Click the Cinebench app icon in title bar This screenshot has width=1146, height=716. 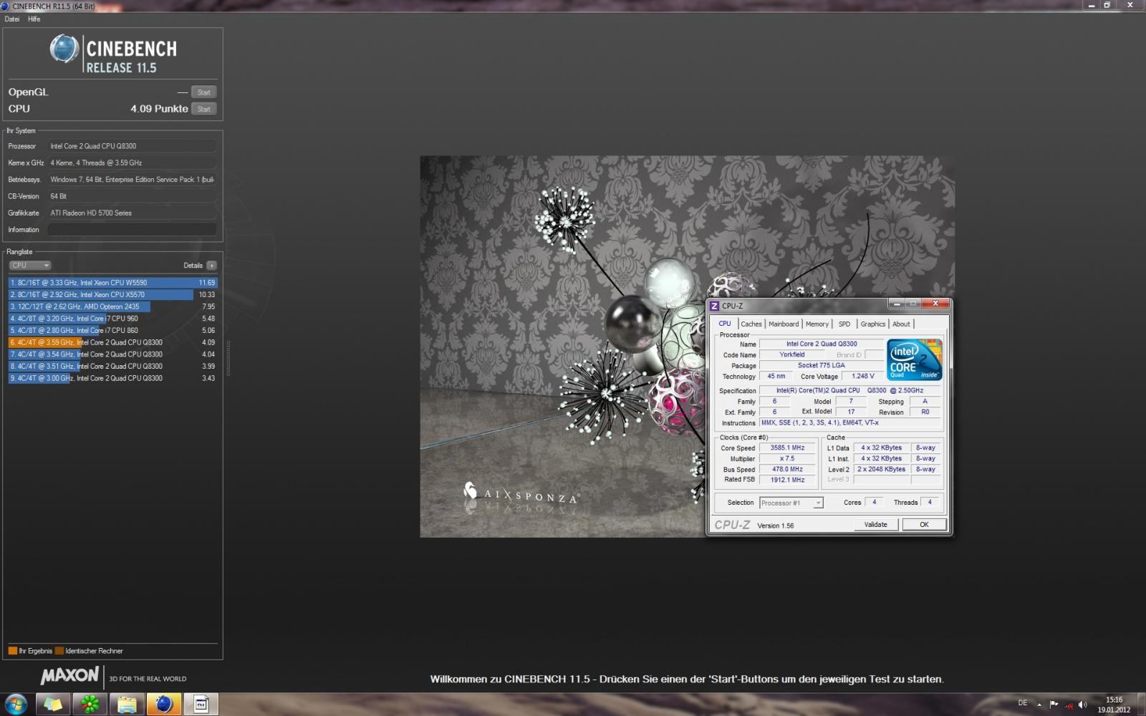(5, 6)
